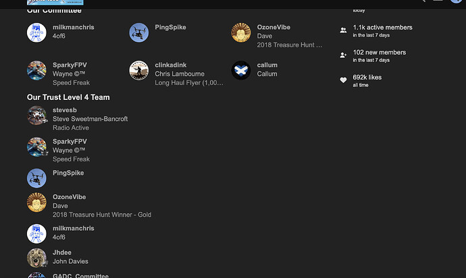Click truncated '2018 Treasure Hunt …' in Our Committee

tap(290, 45)
